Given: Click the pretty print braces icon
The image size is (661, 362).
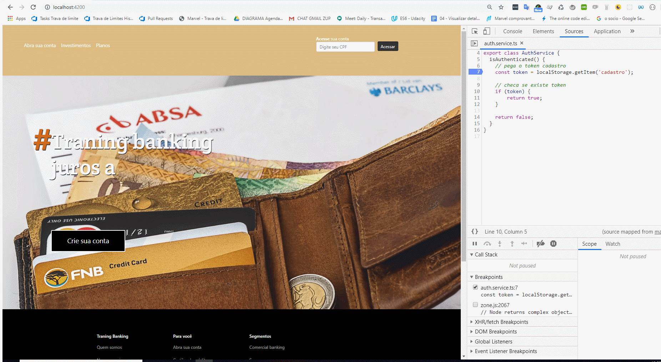Looking at the screenshot, I should pos(475,231).
